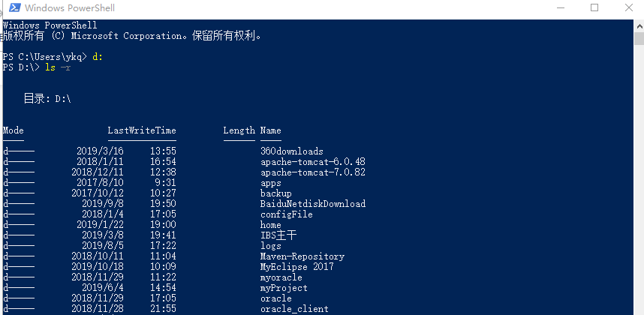The width and height of the screenshot is (644, 315).
Task: Click the date 2019/3/16
Action: 100,151
